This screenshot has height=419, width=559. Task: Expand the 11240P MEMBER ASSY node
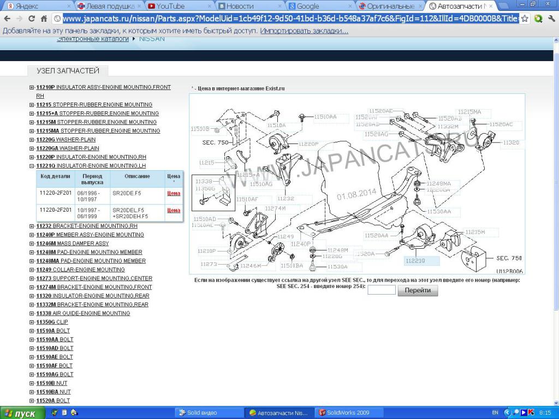click(32, 235)
